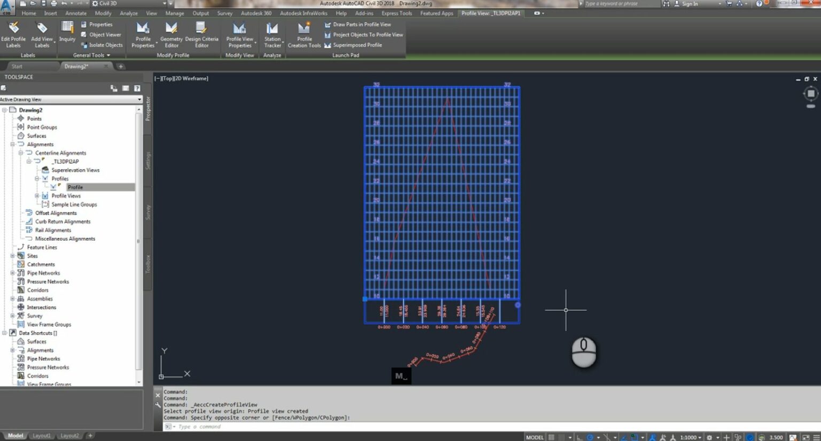The image size is (821, 441).
Task: Select the Design Criteria Editor
Action: point(202,35)
